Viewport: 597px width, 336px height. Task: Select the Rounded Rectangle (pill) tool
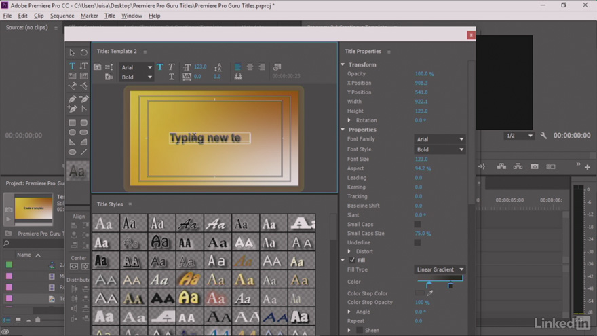click(83, 132)
